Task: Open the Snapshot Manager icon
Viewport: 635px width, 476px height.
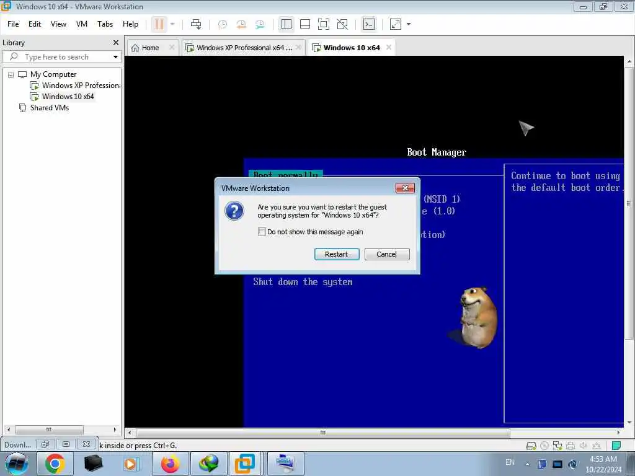Action: [260, 24]
